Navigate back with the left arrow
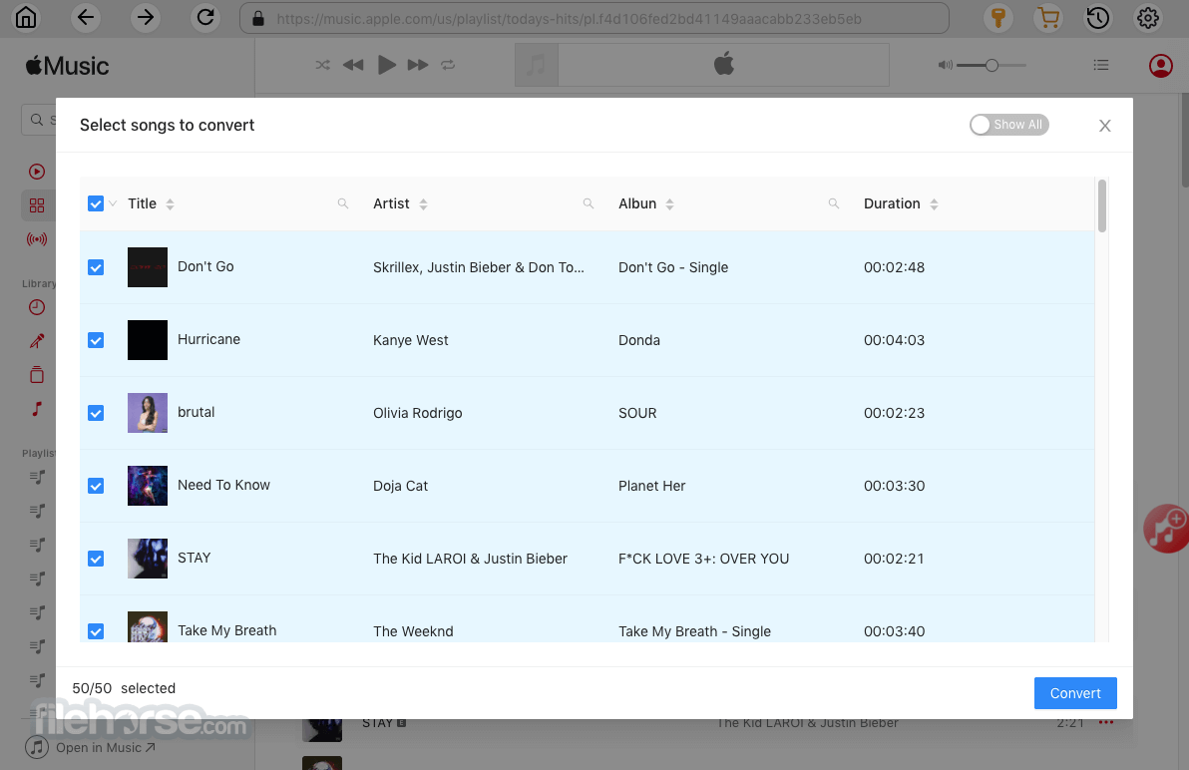The height and width of the screenshot is (770, 1189). pyautogui.click(x=86, y=17)
